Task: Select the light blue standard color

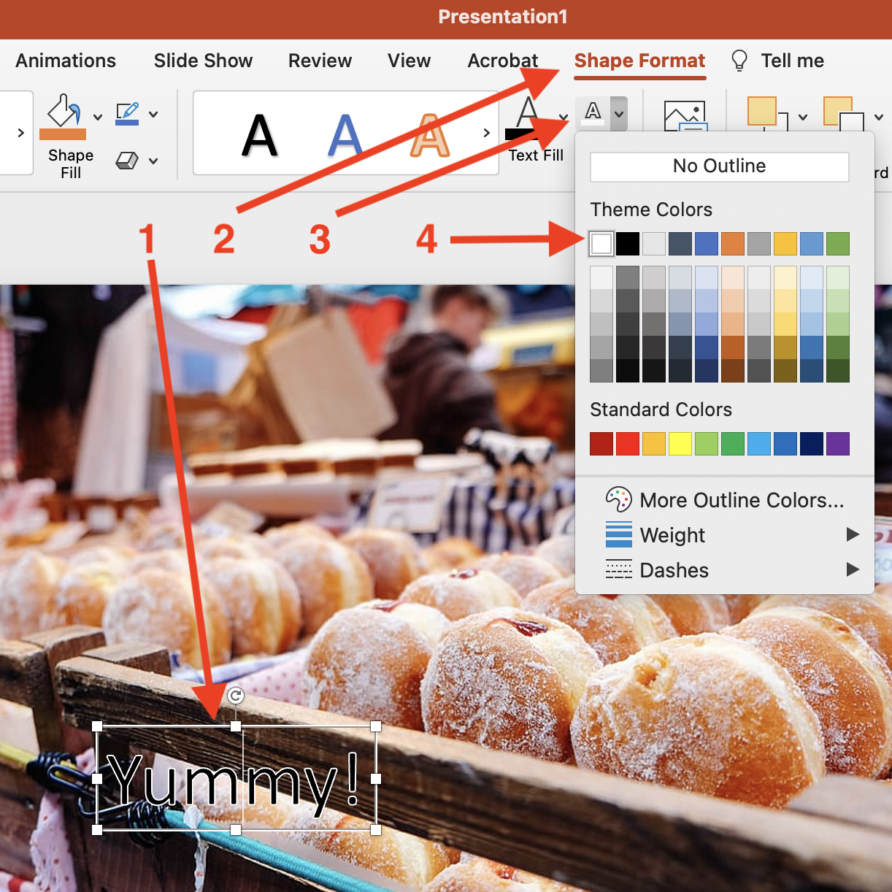Action: coord(759,444)
